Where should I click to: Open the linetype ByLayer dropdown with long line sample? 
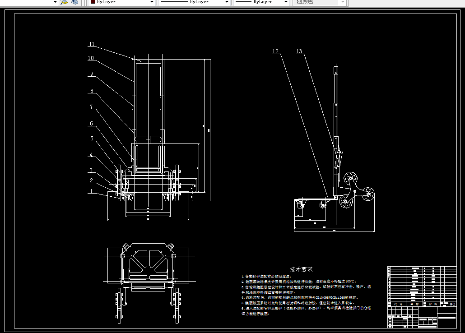pos(194,2)
